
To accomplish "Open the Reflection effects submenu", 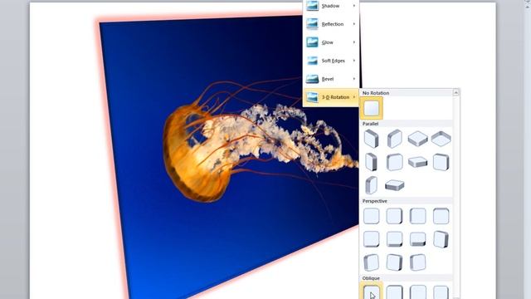I will pos(331,24).
